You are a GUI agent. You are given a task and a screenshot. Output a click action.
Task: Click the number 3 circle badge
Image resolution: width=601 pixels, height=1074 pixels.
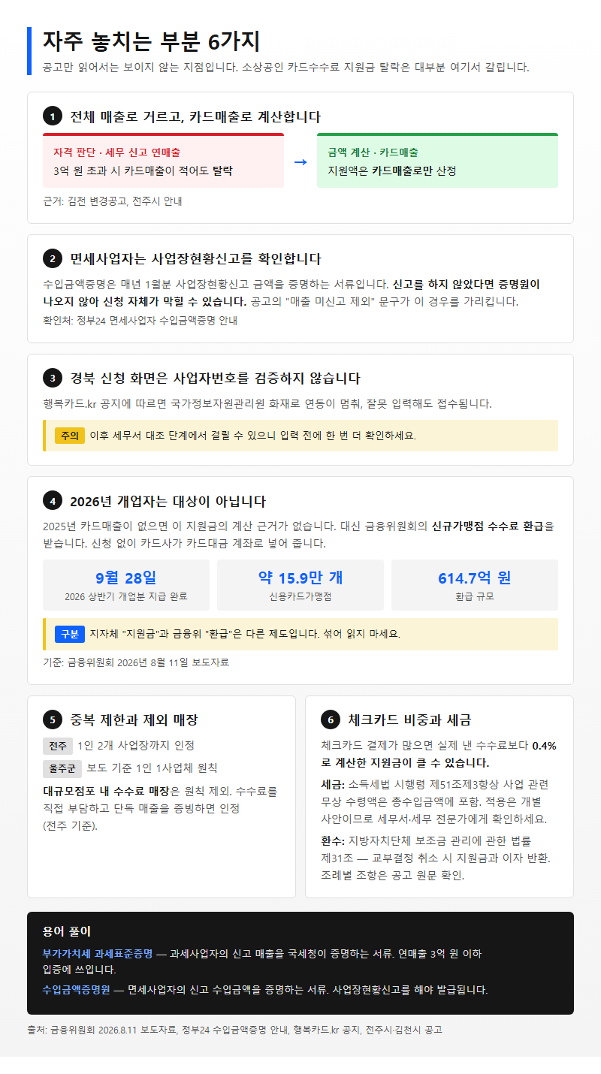point(52,378)
